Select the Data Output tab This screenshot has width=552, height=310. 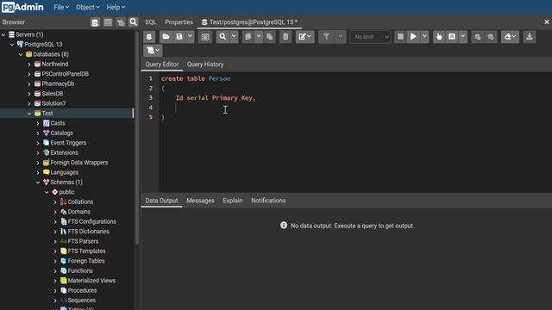[161, 201]
